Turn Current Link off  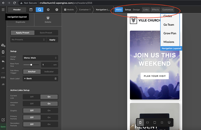pos(31,97)
